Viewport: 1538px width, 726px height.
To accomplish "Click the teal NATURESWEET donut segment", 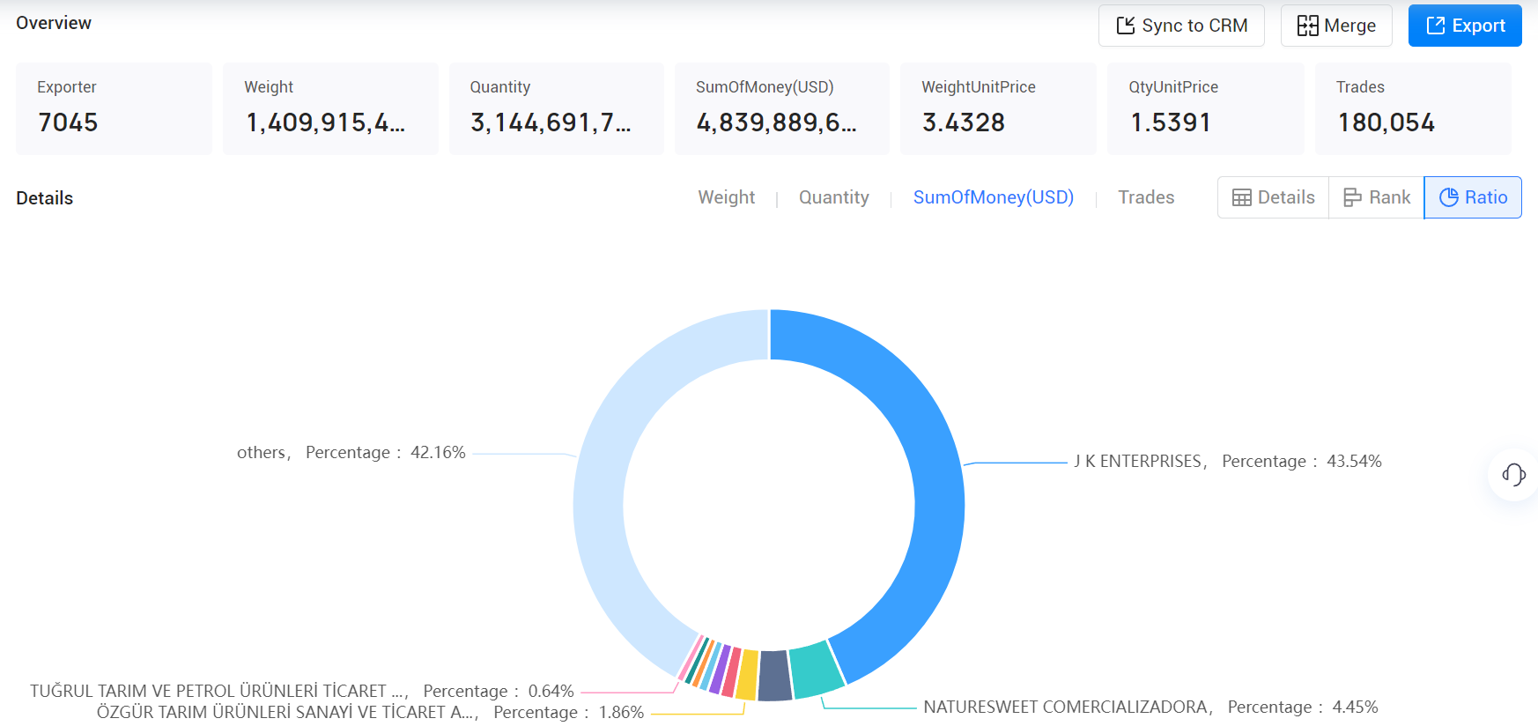I will point(816,670).
